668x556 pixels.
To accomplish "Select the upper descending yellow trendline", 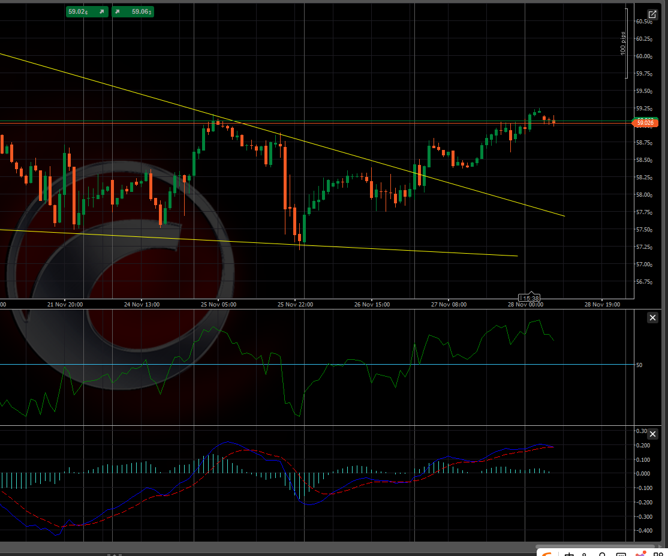I will tap(282, 134).
